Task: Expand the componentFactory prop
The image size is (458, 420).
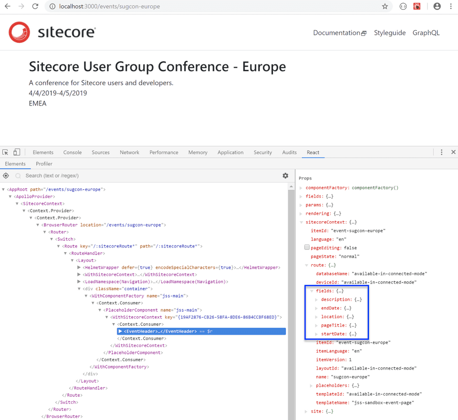Action: click(x=301, y=188)
